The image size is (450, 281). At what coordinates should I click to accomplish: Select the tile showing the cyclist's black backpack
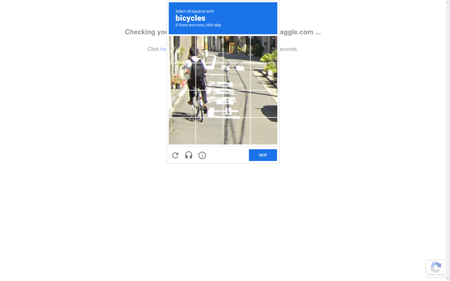(x=210, y=76)
